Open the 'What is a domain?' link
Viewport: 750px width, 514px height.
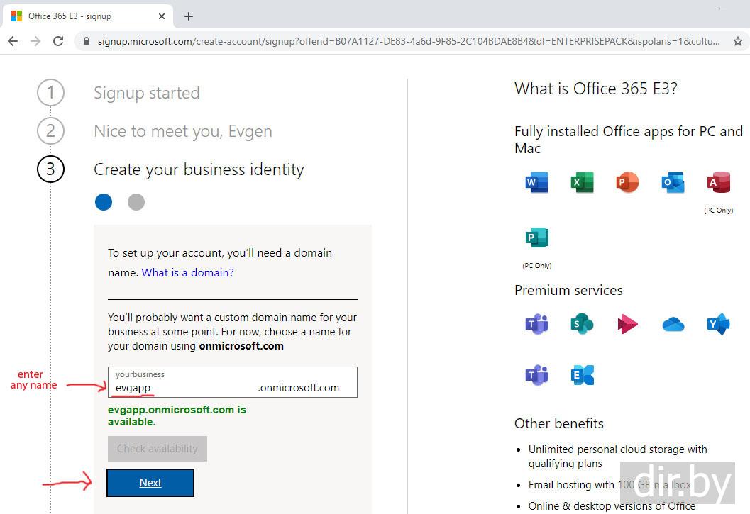(188, 272)
